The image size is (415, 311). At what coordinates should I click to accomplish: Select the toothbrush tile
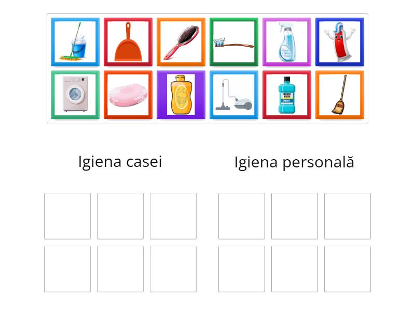pyautogui.click(x=234, y=42)
